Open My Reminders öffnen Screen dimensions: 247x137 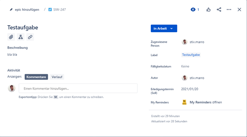click(x=206, y=102)
